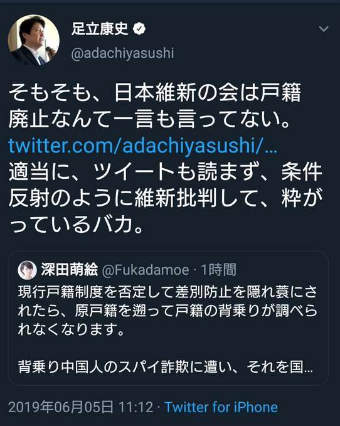
Task: Click 足立康史 profile avatar photo
Action: pos(33,40)
